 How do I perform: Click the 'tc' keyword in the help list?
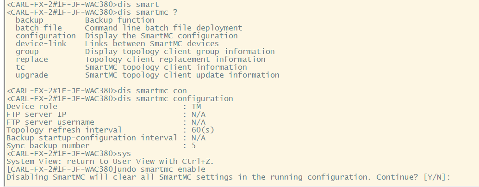click(20, 67)
